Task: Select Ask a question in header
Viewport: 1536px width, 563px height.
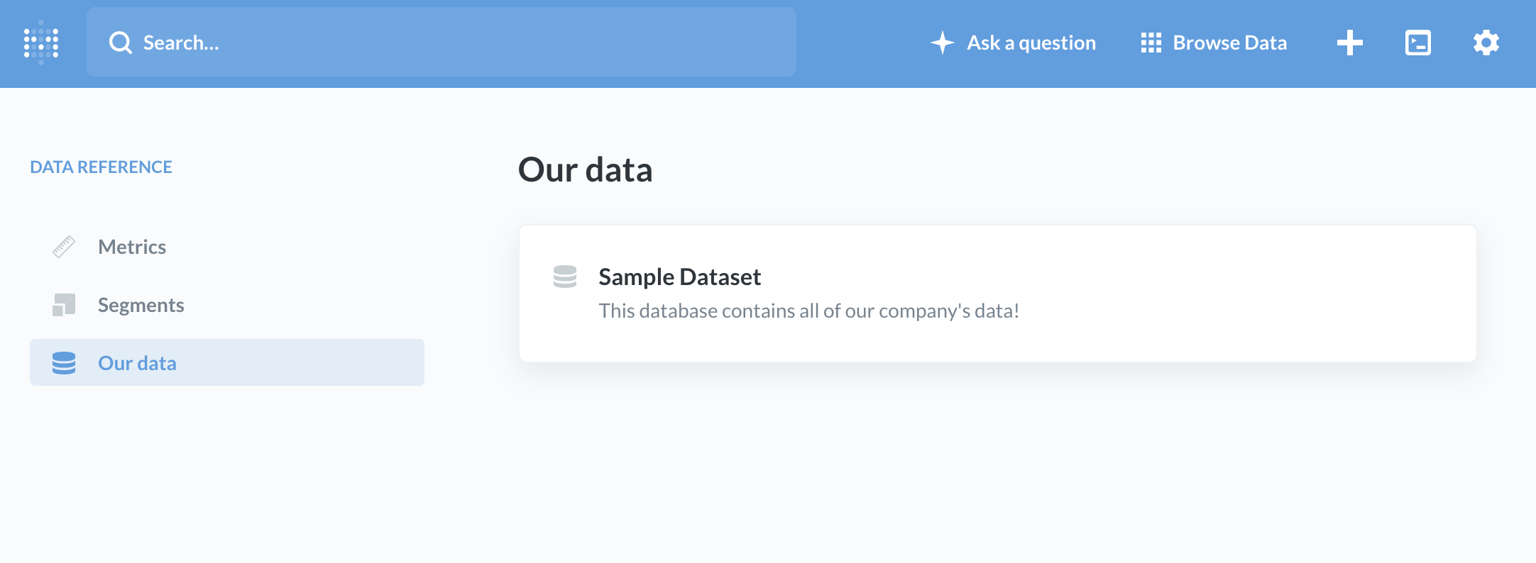Action: (x=1031, y=43)
